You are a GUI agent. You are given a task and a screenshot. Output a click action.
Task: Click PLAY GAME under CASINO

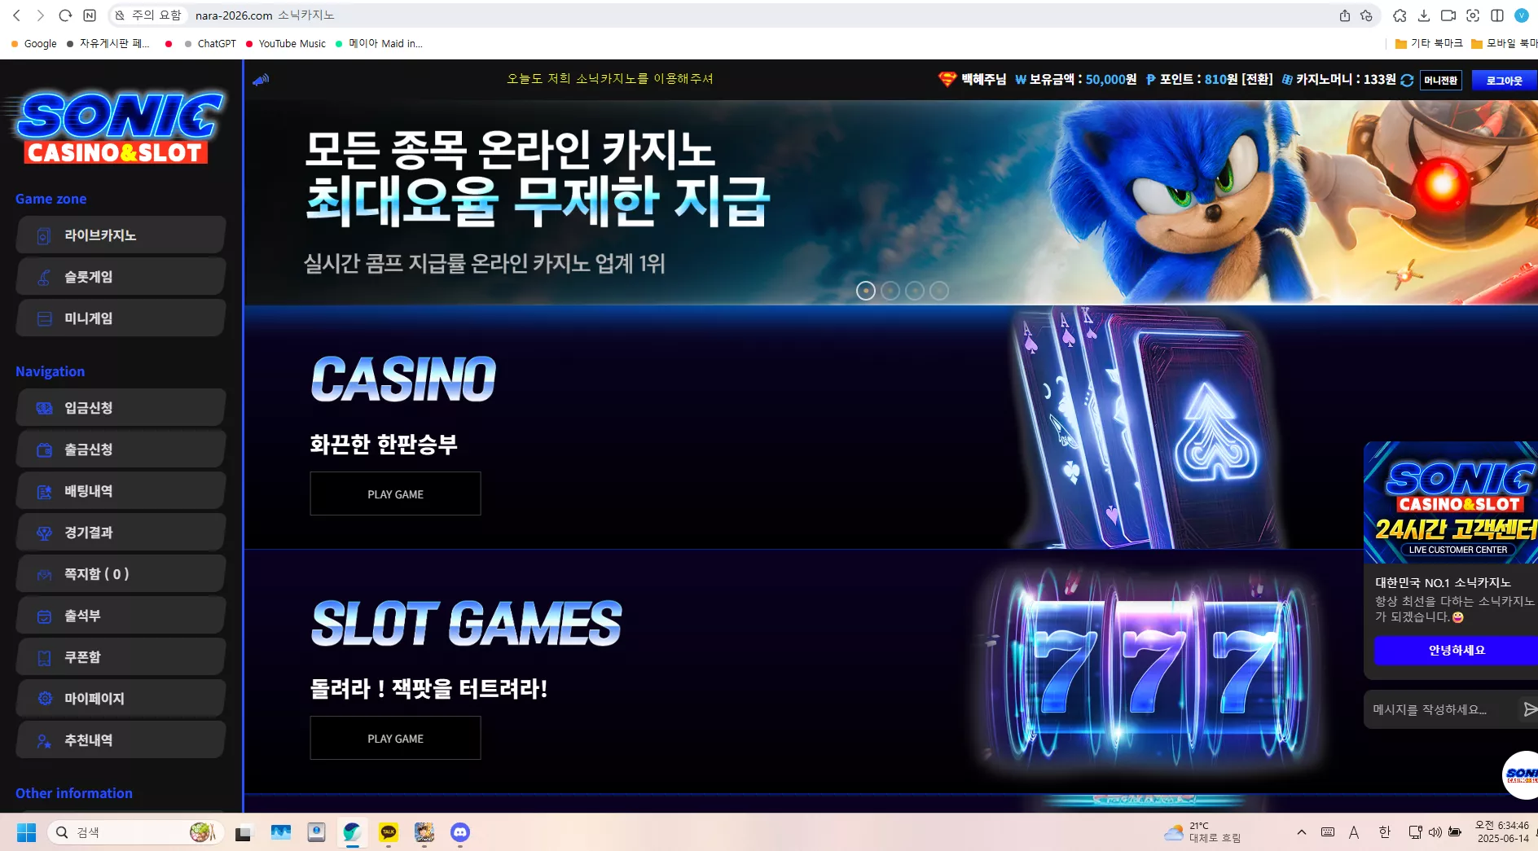coord(395,493)
